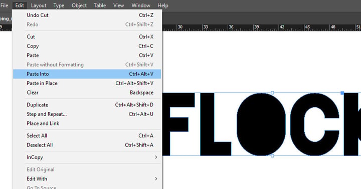Choose Paste from the Edit menu

pos(87,55)
